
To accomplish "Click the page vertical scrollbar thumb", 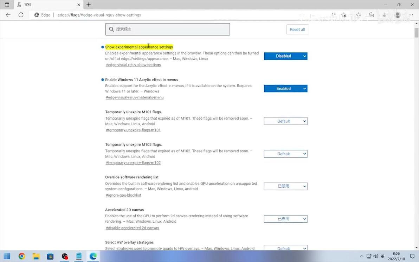I will [416, 32].
